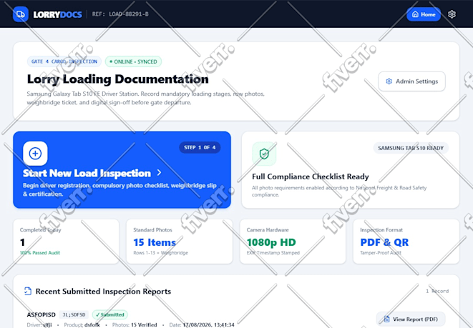This screenshot has height=328, width=473.
Task: Start New Load Inspection
Action: pyautogui.click(x=122, y=170)
